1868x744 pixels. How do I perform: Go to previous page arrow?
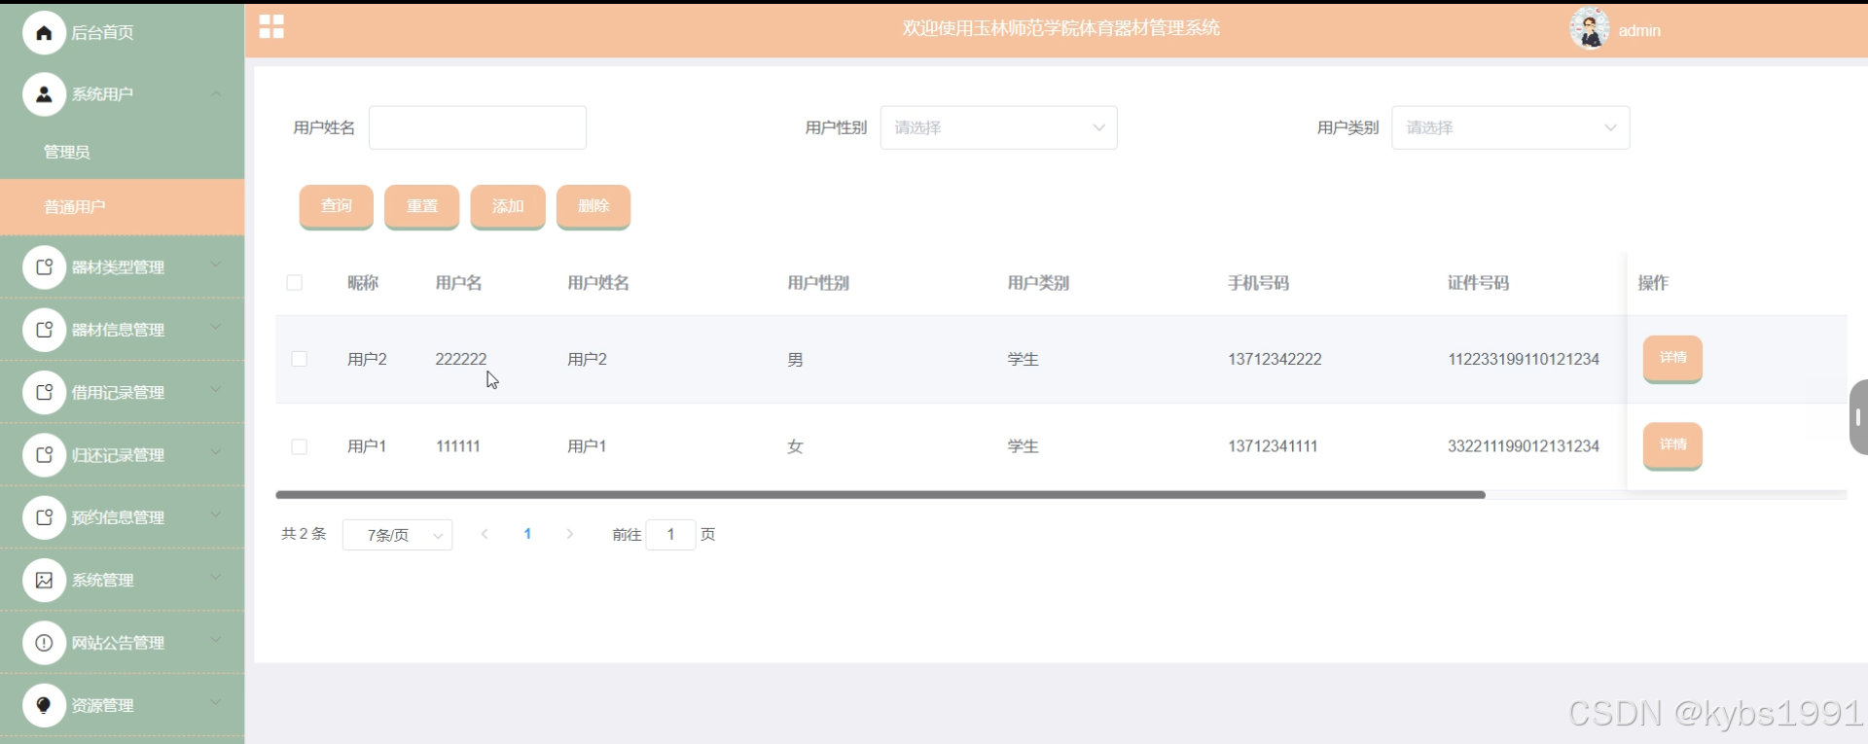[485, 534]
